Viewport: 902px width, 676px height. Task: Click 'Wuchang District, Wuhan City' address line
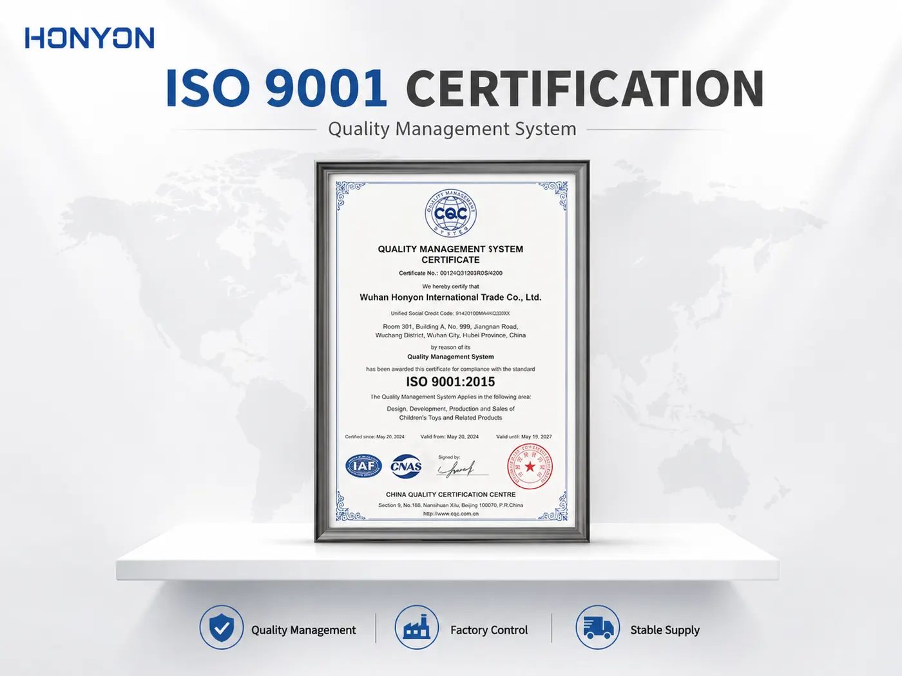click(x=450, y=335)
